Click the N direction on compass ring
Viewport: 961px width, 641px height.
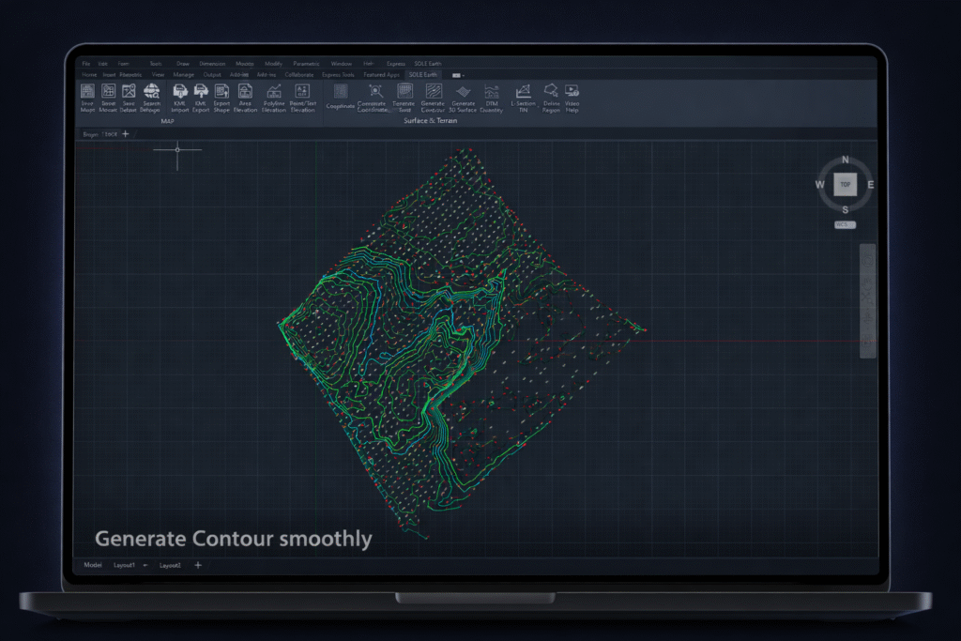tap(846, 160)
